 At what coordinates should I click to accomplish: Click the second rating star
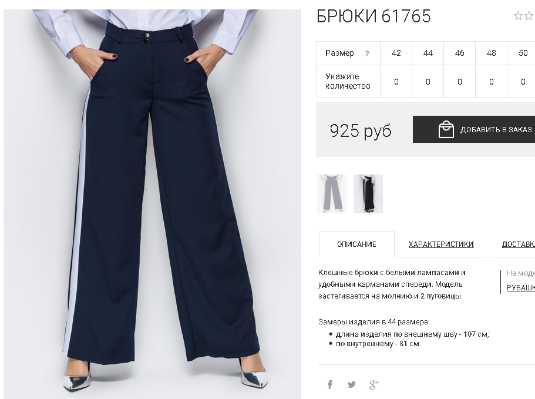530,16
